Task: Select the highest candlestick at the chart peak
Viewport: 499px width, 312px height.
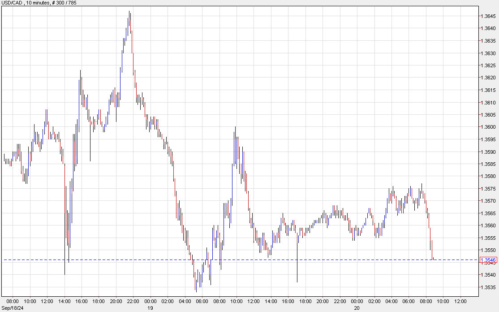Action: pyautogui.click(x=129, y=16)
